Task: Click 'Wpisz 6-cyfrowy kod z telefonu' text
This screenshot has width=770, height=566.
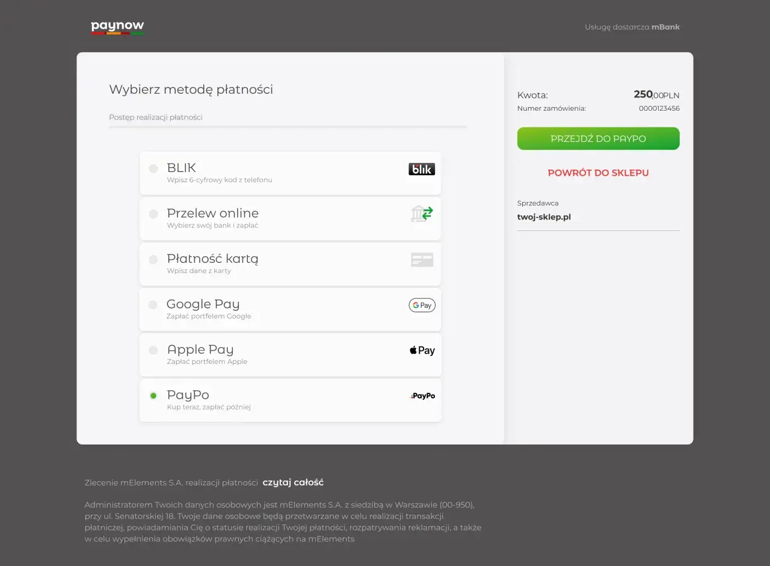Action: tap(220, 180)
